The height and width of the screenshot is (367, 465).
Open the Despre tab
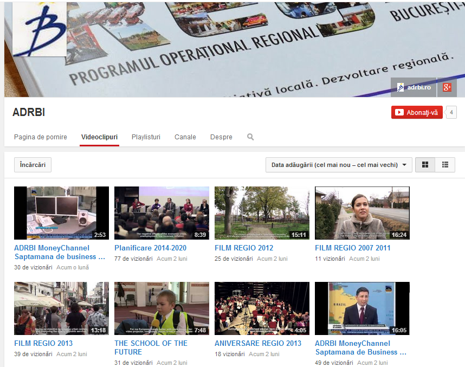[x=221, y=137]
